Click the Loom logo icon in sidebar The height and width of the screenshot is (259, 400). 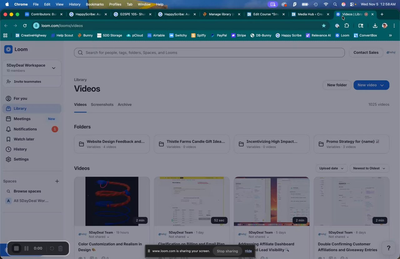point(8,49)
